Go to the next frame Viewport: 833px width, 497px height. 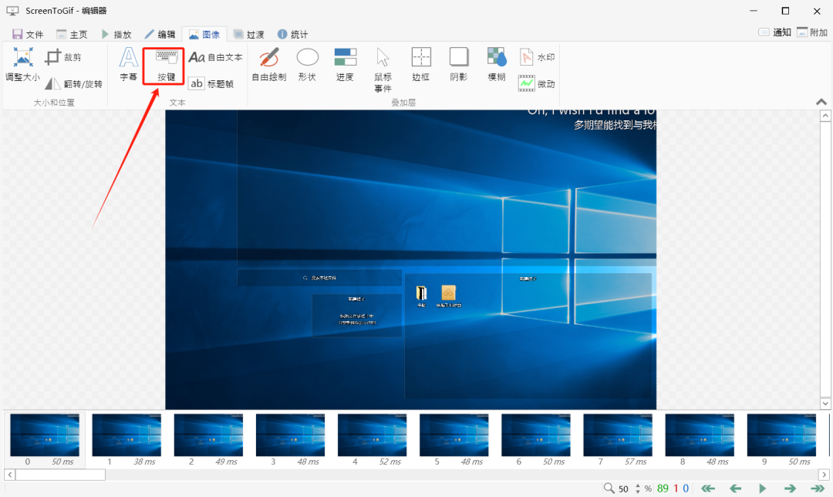coord(790,488)
